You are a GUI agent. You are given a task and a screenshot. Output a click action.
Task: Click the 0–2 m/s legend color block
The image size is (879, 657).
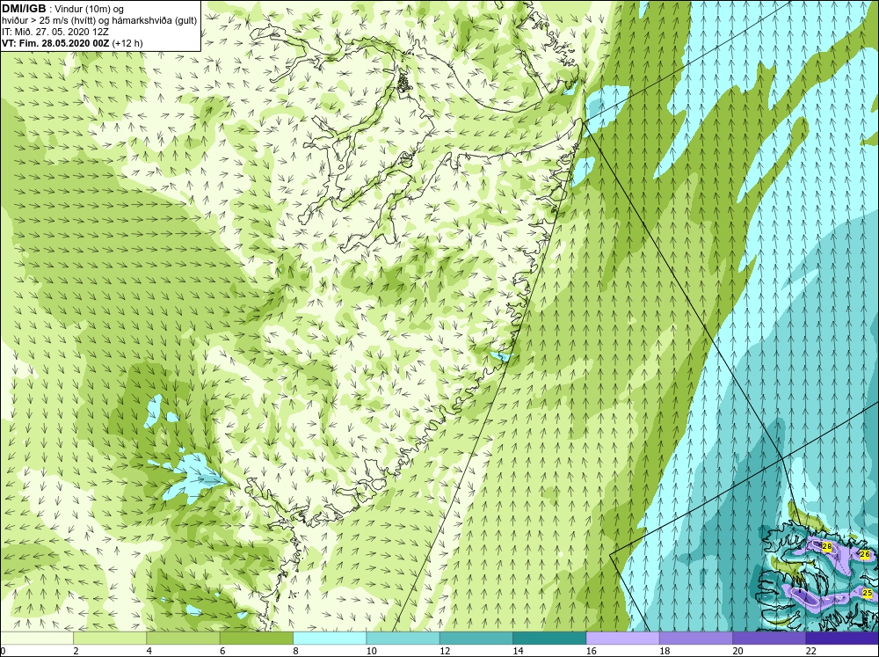click(x=36, y=638)
